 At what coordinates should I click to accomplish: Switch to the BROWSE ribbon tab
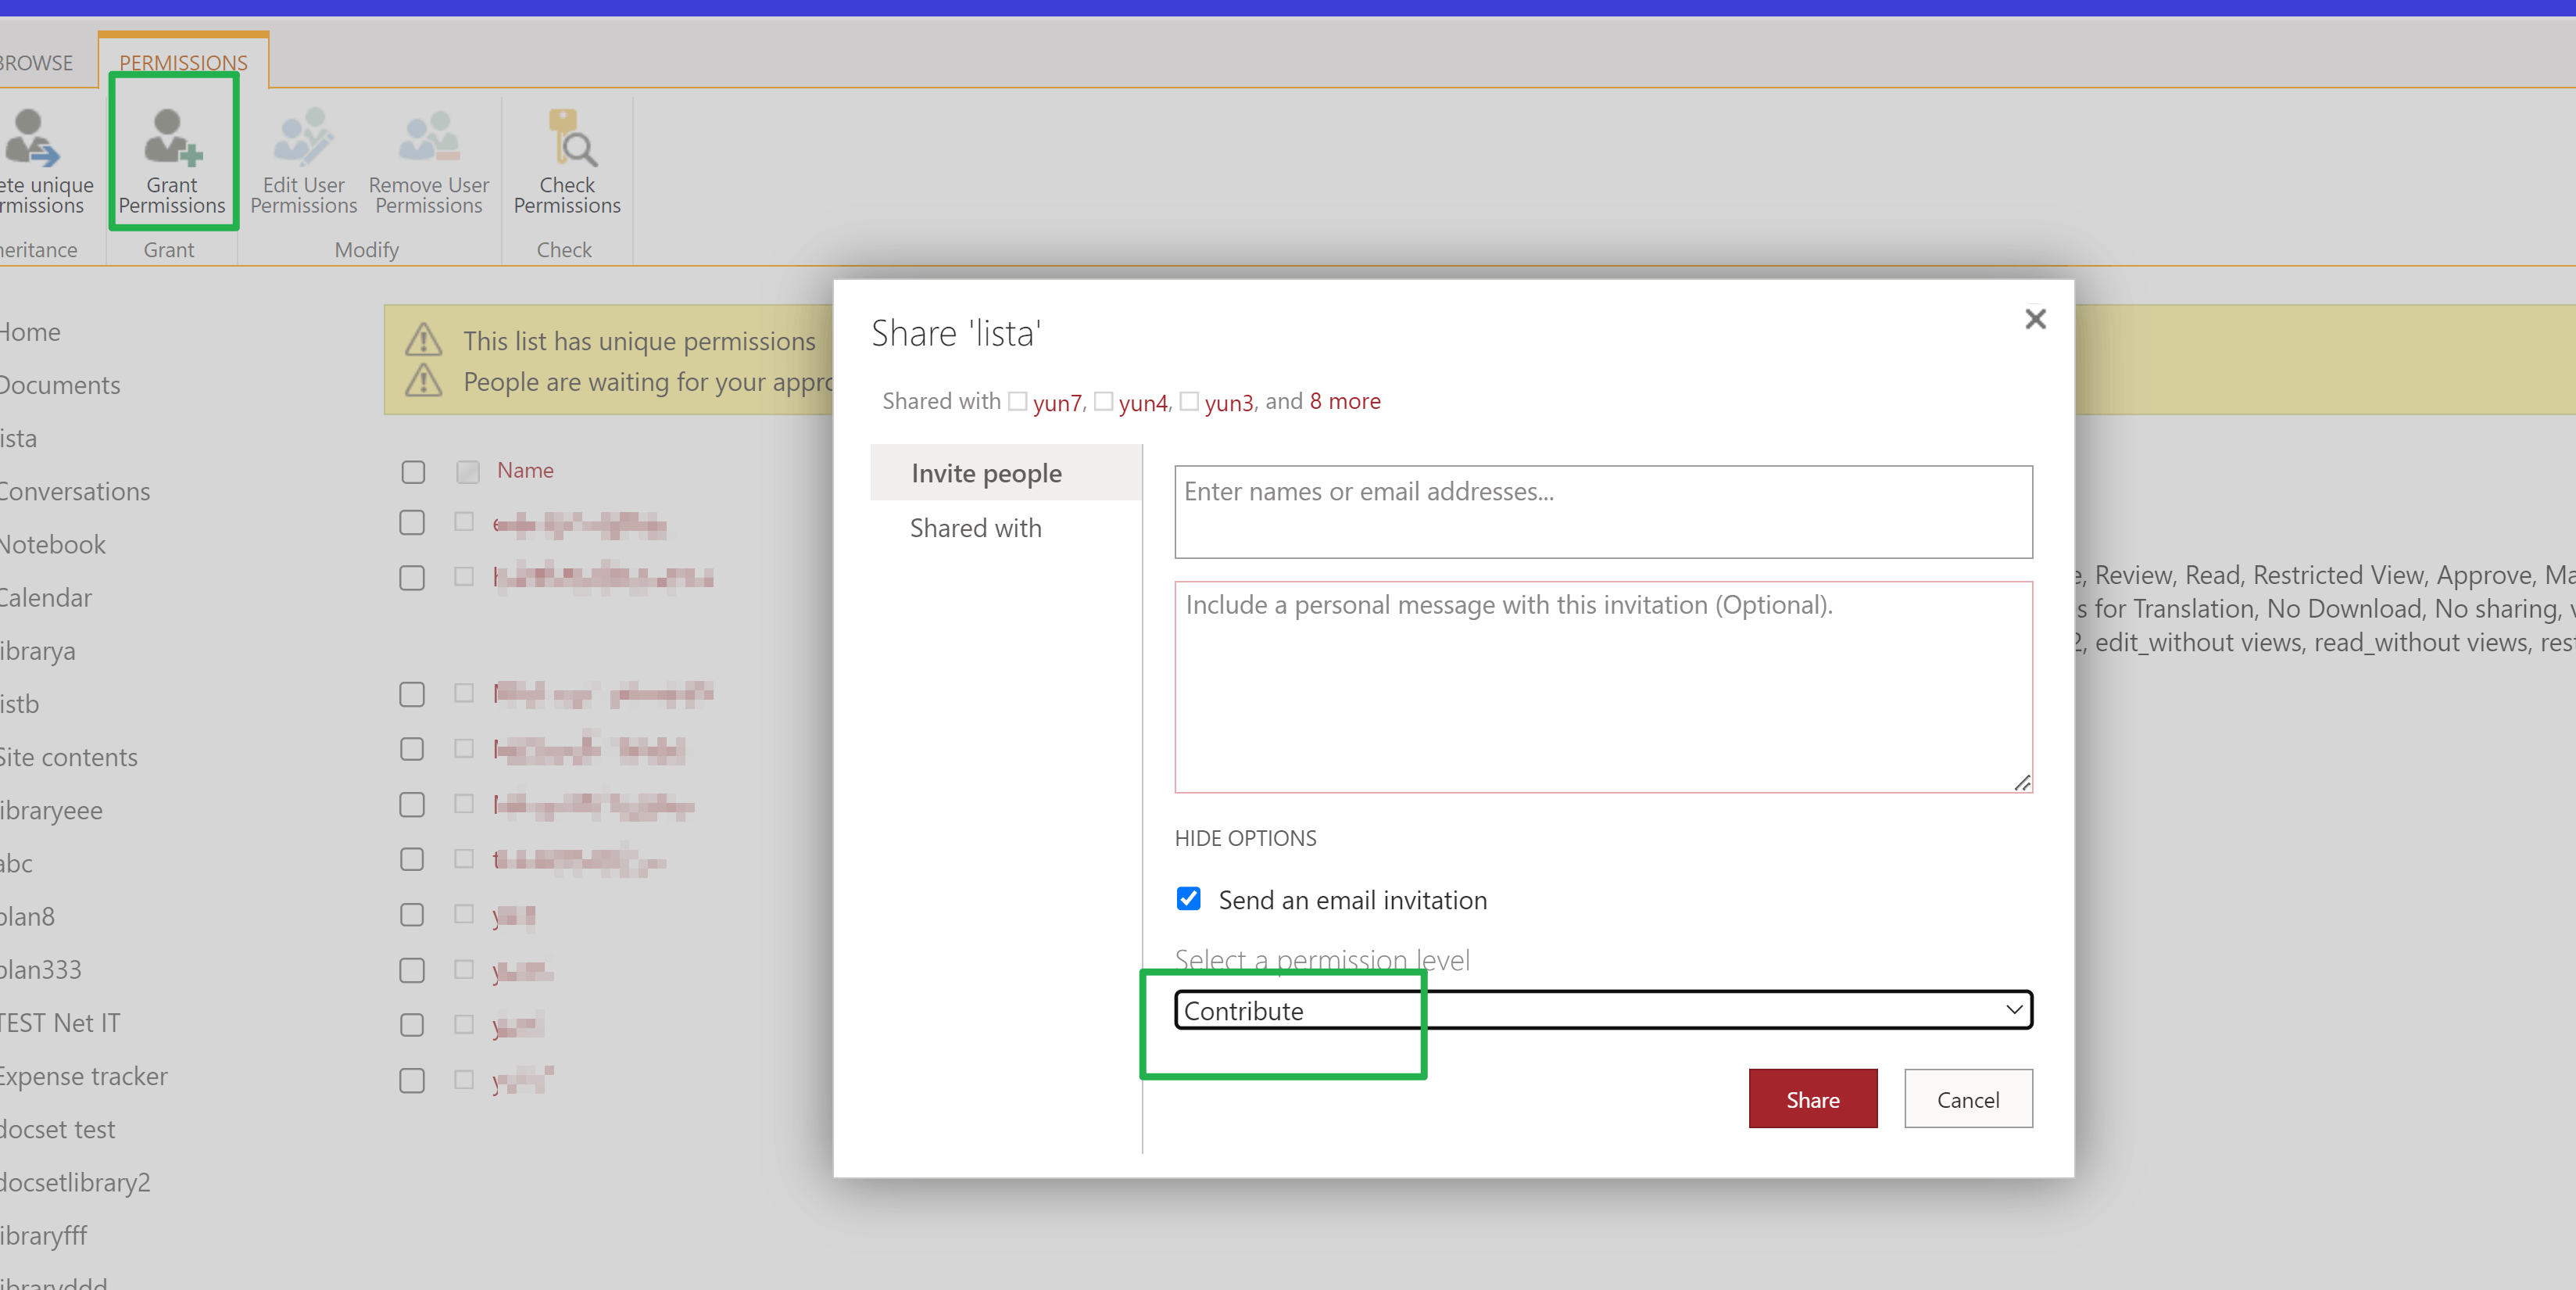pyautogui.click(x=36, y=62)
